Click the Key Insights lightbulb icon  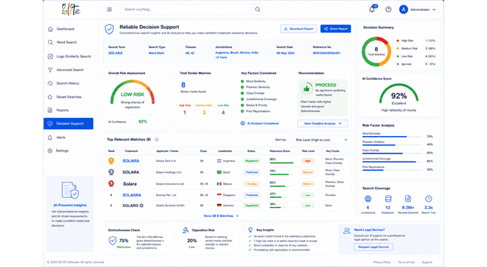[250, 229]
